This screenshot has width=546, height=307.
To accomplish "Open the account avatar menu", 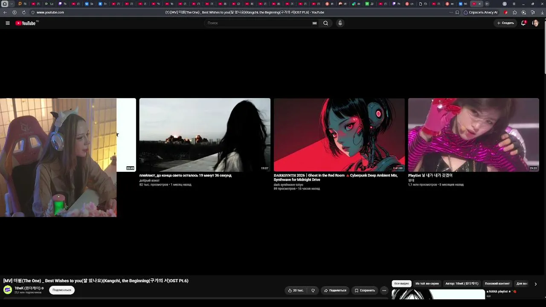I will [535, 23].
